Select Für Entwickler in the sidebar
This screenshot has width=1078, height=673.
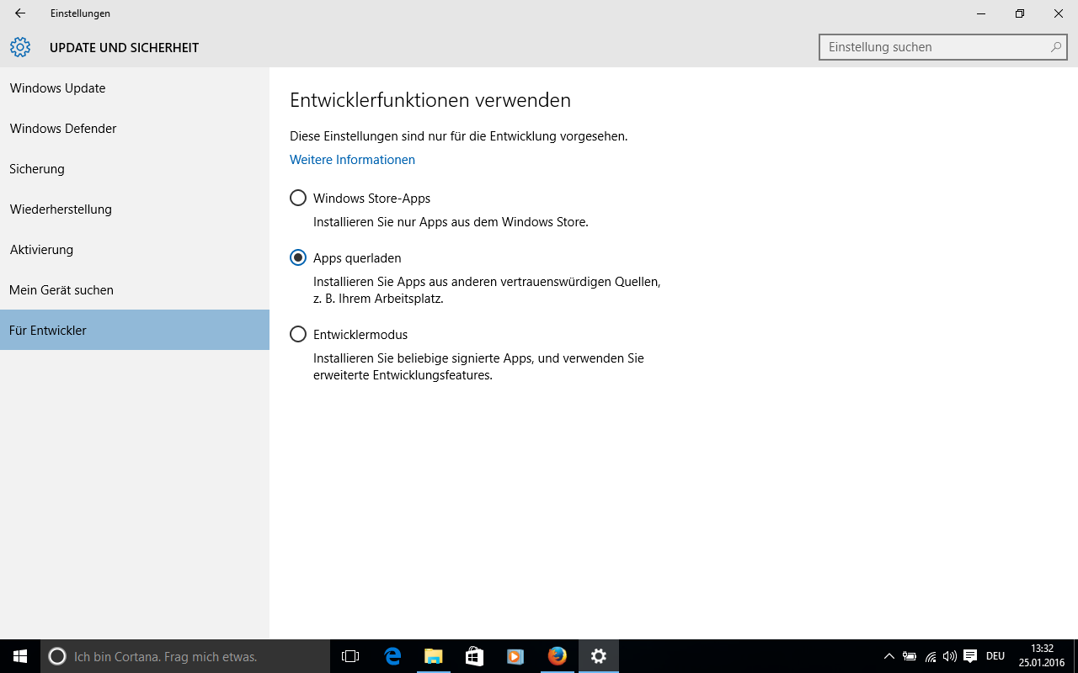[135, 331]
